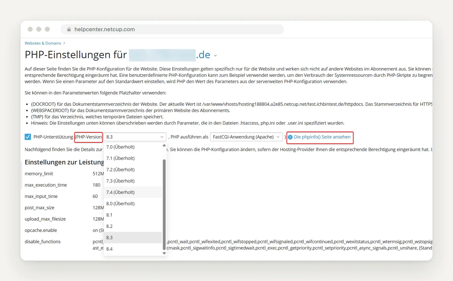Uncheck the PHP-Unterstützung checkbox
The height and width of the screenshot is (281, 453).
coord(28,137)
